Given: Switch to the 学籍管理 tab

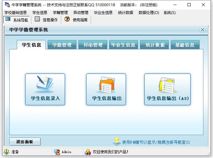Looking at the screenshot, I should point(62,45).
